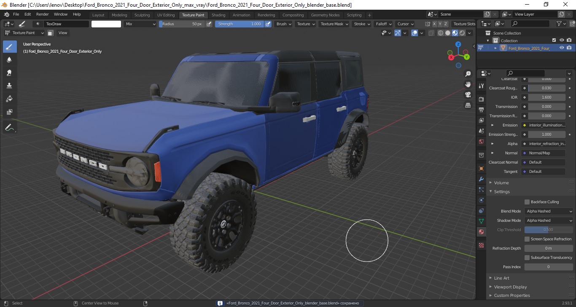Toggle Z symmetry mirror button
Screen dimensions: 576x307
pyautogui.click(x=446, y=24)
